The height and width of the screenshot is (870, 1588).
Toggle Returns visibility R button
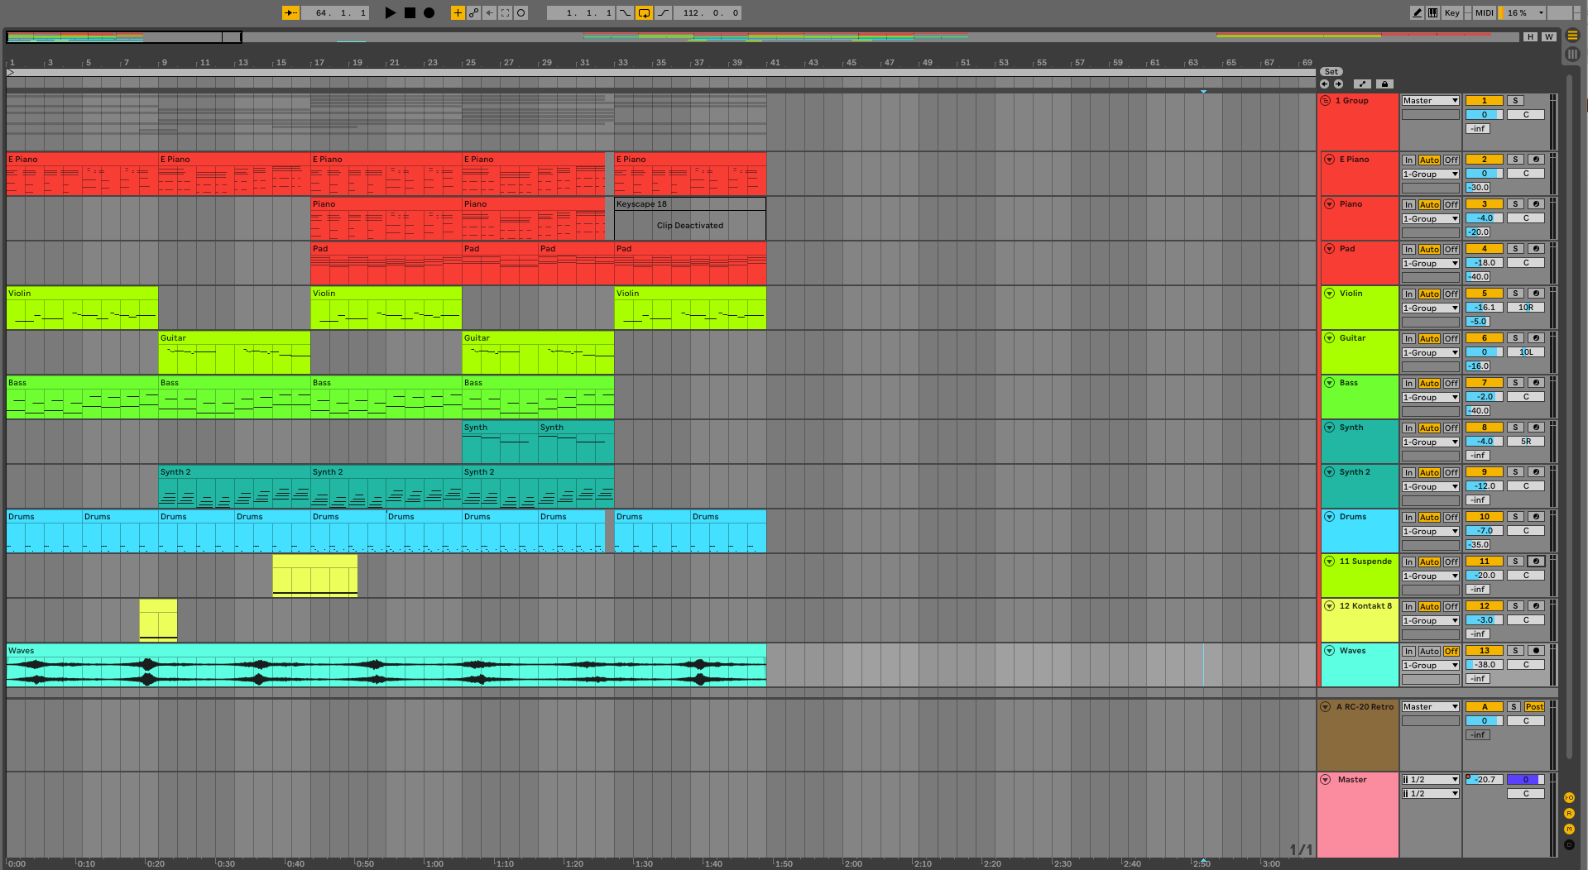(1569, 814)
